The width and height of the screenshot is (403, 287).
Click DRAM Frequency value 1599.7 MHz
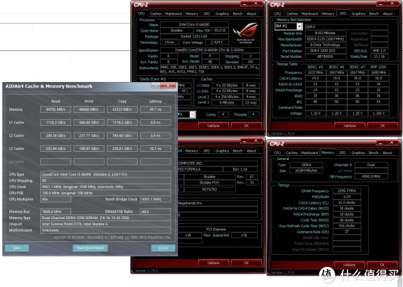click(x=347, y=191)
